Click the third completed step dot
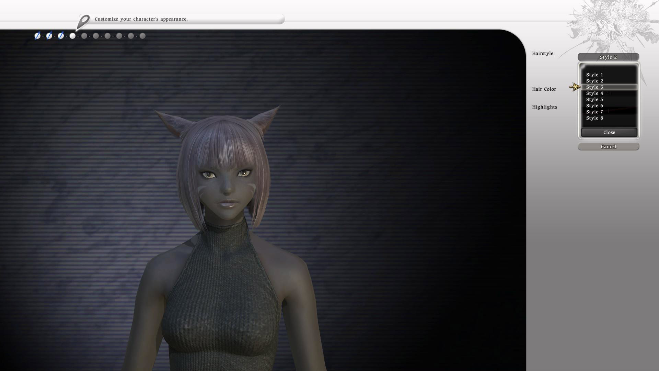 [x=61, y=36]
